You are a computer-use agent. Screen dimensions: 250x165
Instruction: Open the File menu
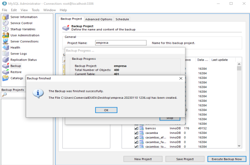(4, 10)
